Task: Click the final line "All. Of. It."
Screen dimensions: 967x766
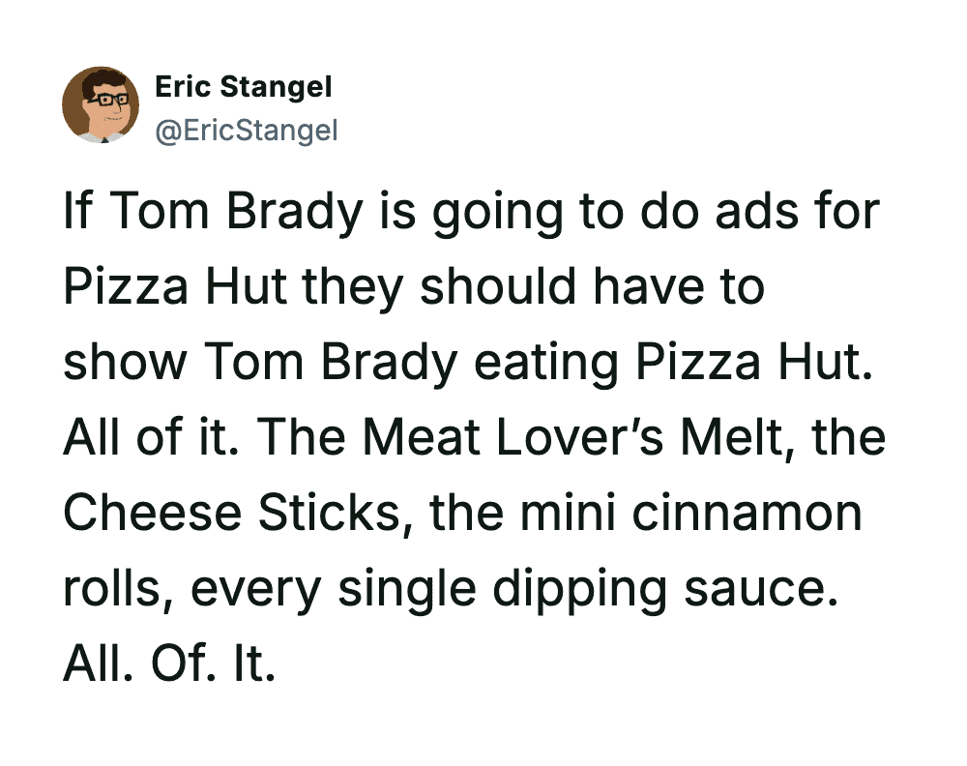Action: tap(169, 663)
